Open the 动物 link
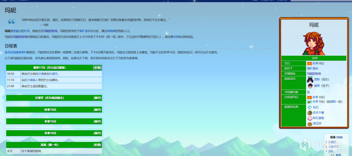The image size is (352, 156). pos(176,37)
